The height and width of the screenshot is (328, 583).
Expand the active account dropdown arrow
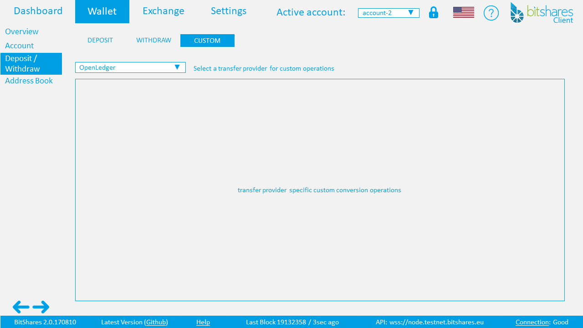(411, 13)
